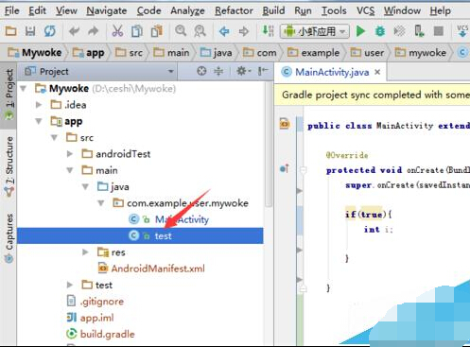Open Project panel settings gear

243,71
